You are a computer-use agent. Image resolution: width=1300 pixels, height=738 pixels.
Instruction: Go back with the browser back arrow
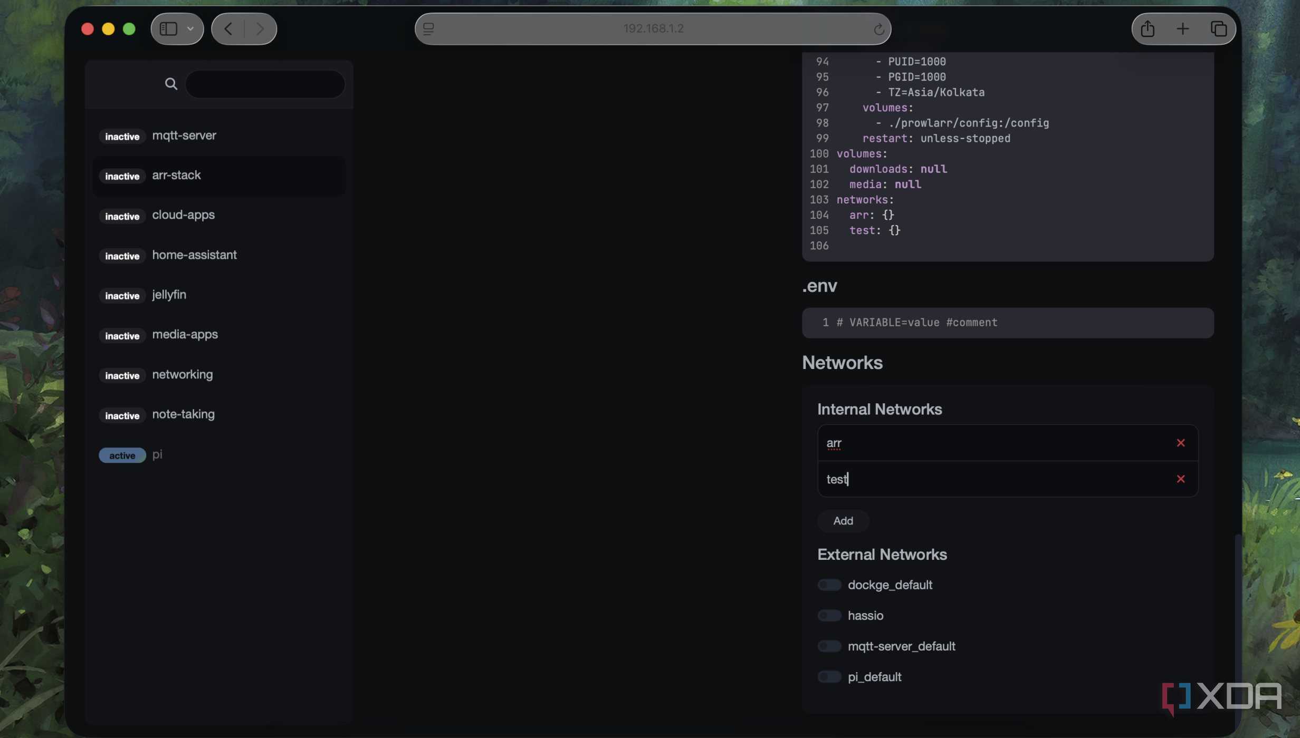228,28
